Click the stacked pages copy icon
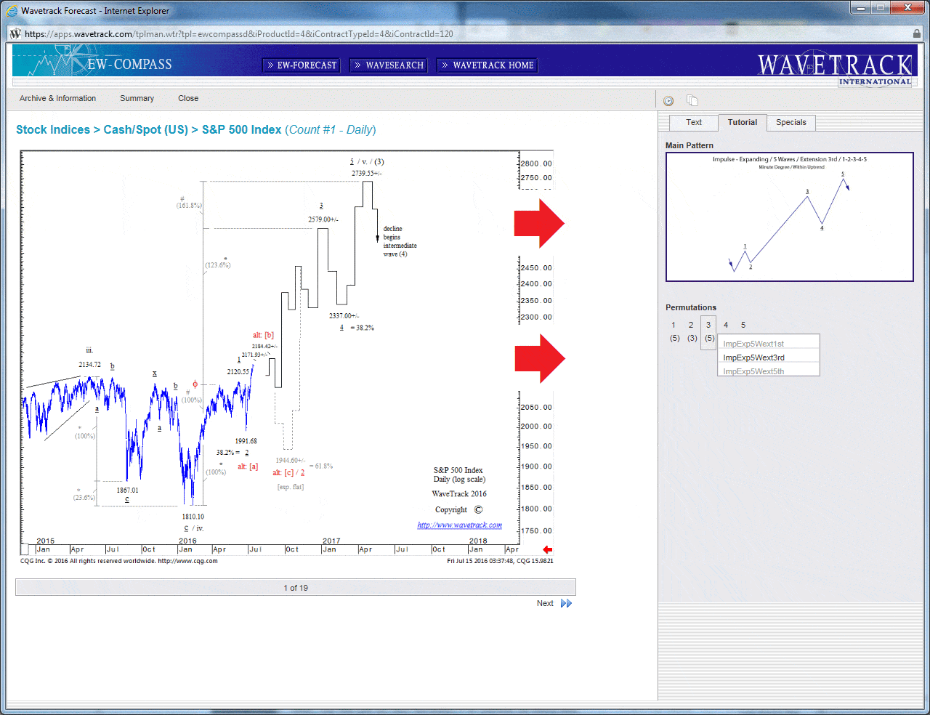930x715 pixels. 692,100
